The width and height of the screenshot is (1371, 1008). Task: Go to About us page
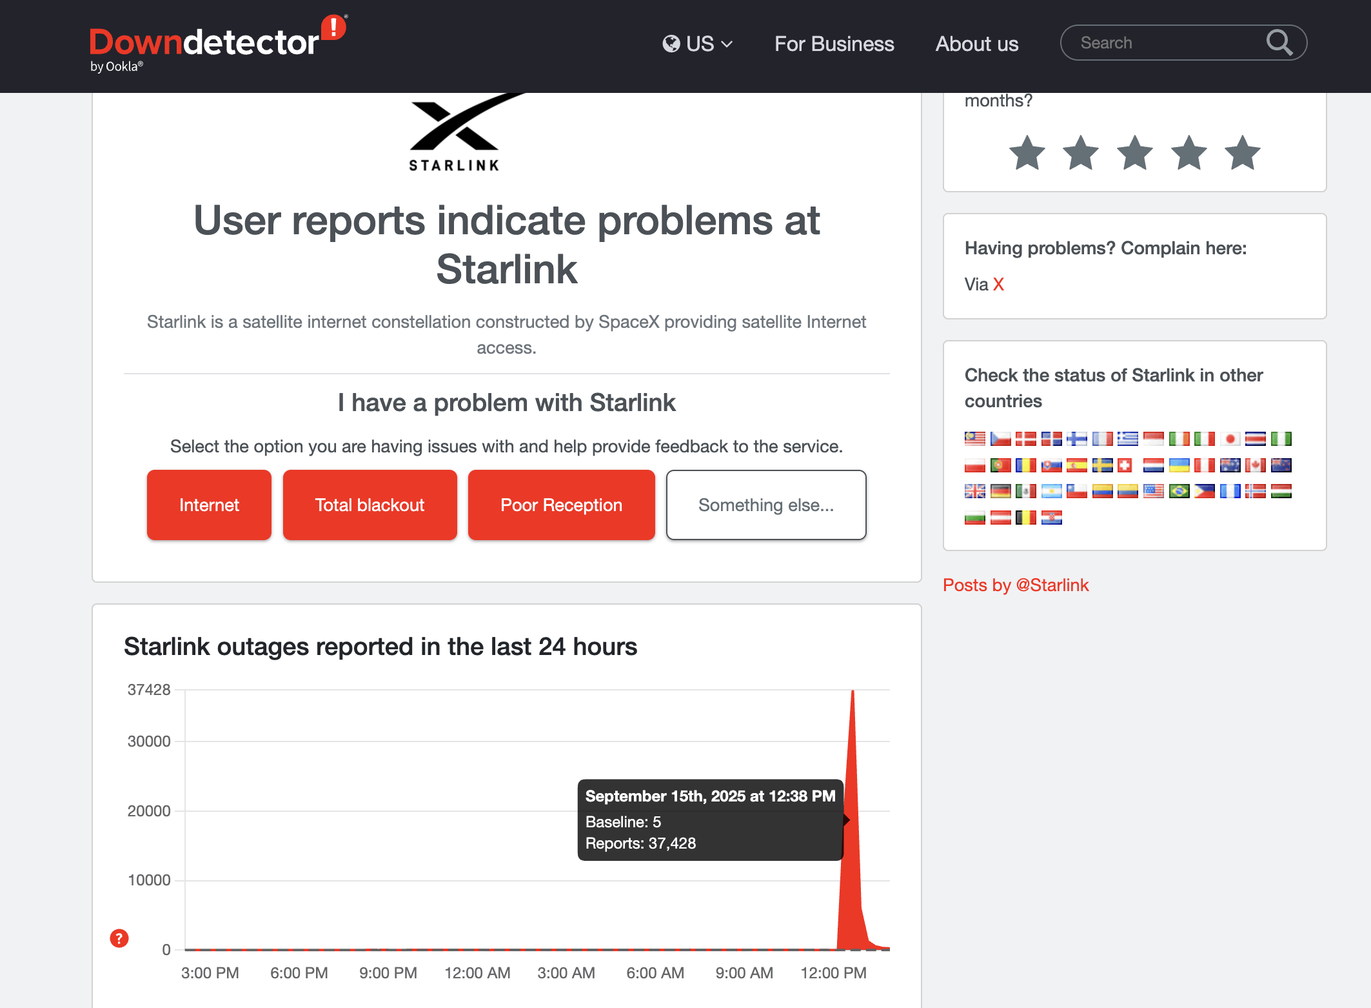click(976, 44)
